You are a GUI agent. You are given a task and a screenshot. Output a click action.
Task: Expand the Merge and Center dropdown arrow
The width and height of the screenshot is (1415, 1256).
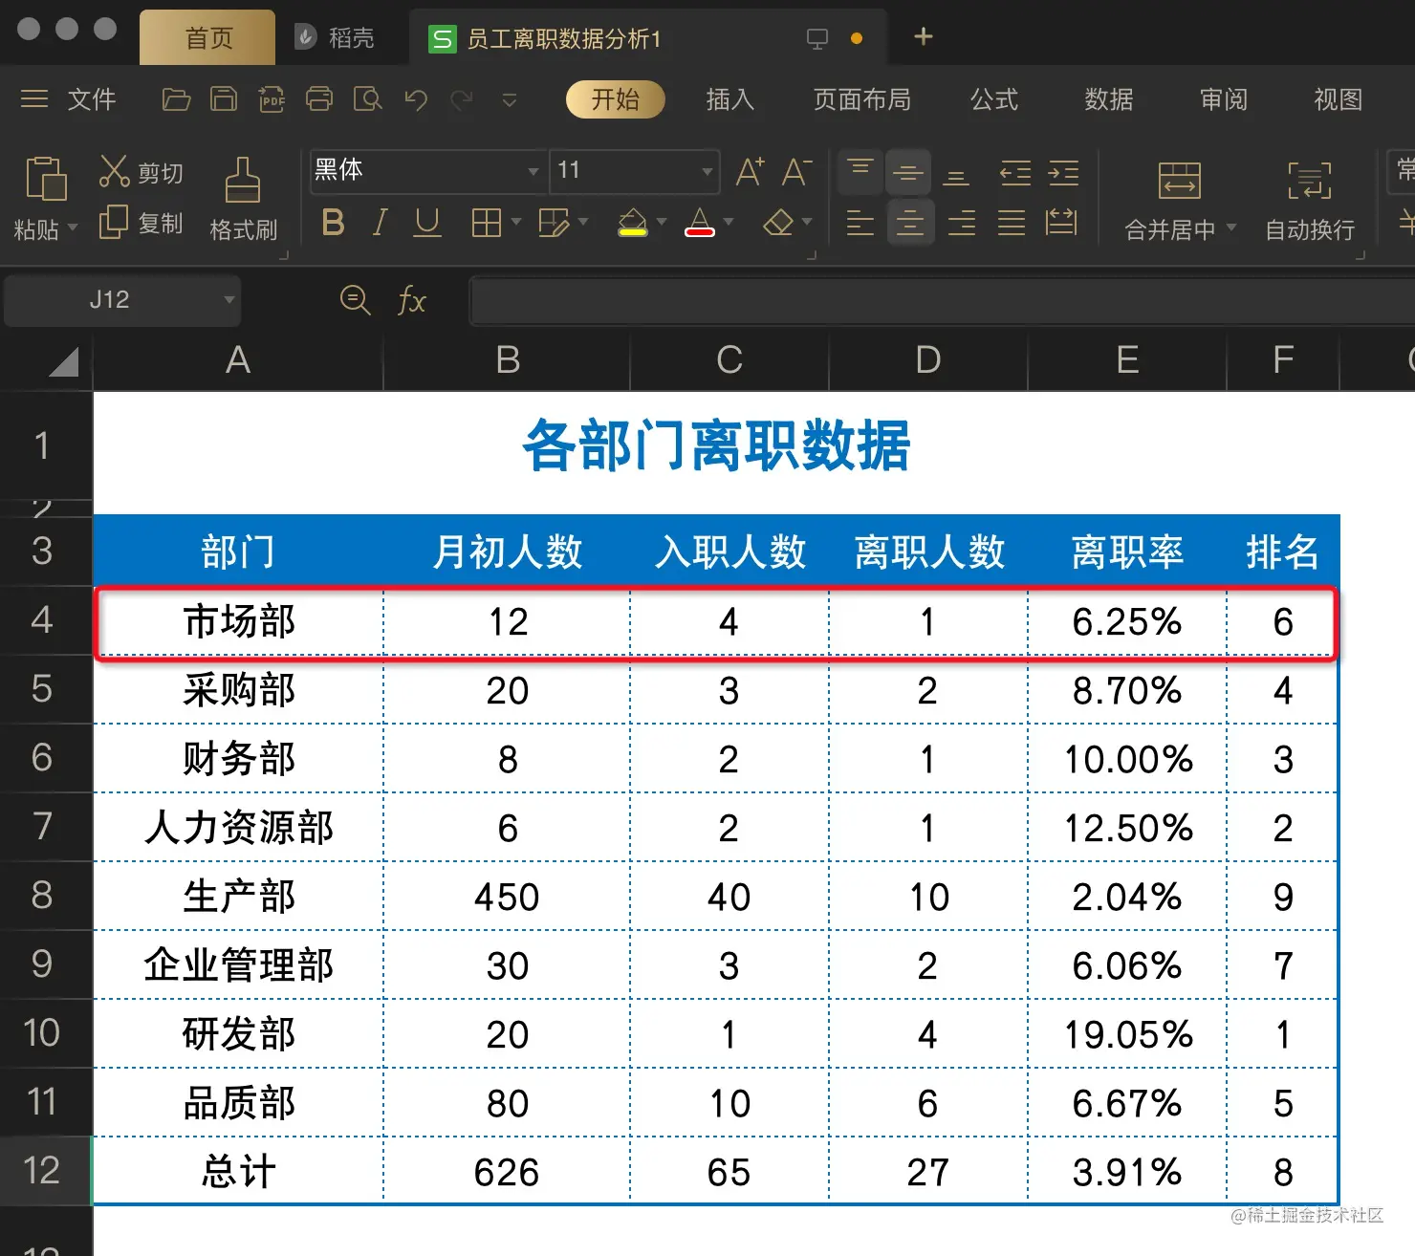click(x=1231, y=228)
